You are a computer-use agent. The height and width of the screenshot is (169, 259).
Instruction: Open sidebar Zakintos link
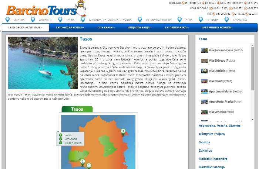tap(205, 151)
